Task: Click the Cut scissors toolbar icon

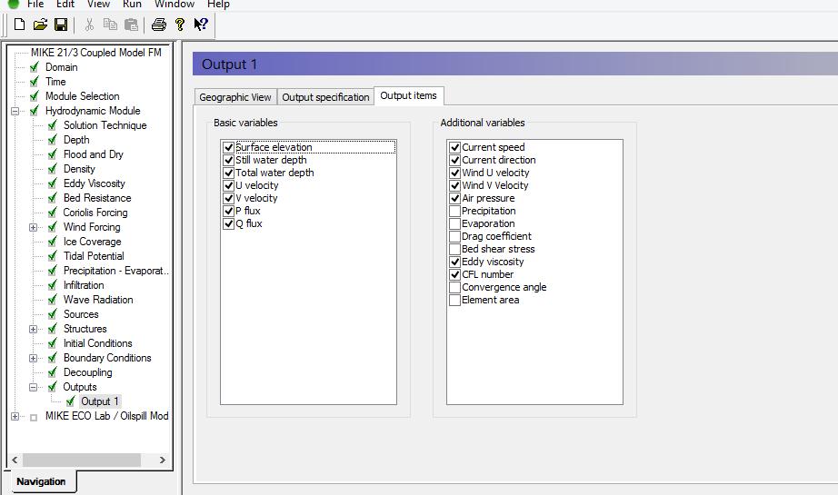Action: coord(89,24)
